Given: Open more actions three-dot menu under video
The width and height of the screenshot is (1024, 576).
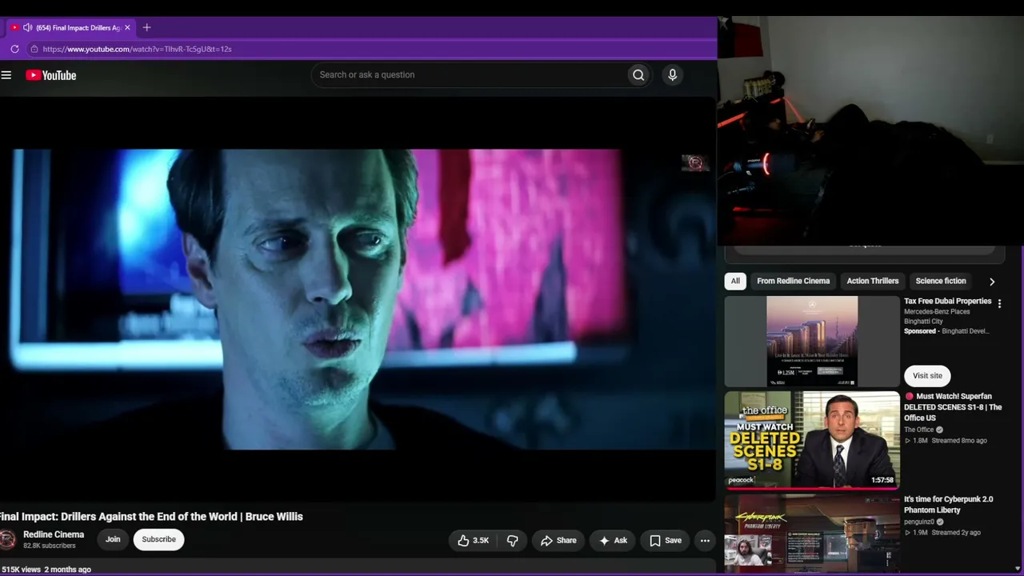Looking at the screenshot, I should (705, 541).
